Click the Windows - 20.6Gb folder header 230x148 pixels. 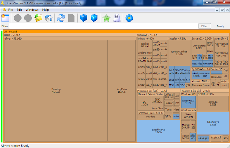coord(183,35)
